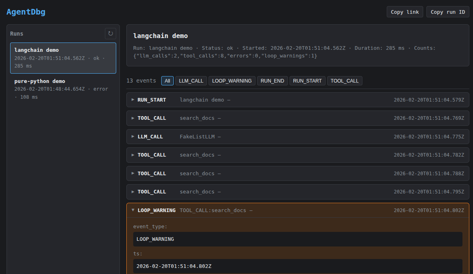Enable the LLM_CALL event filter

(191, 81)
